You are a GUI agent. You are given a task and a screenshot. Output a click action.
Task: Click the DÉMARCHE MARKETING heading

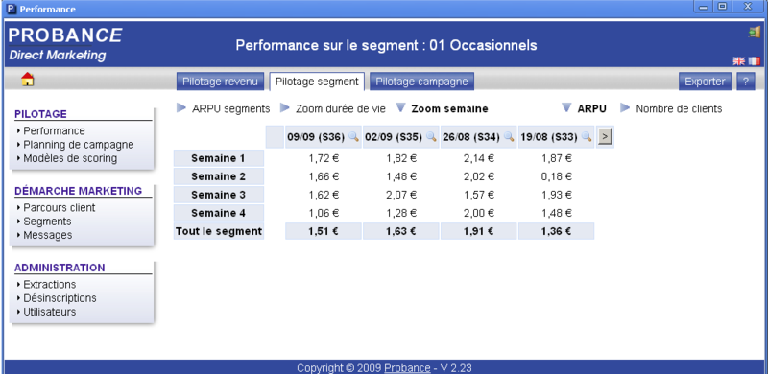[x=79, y=191]
